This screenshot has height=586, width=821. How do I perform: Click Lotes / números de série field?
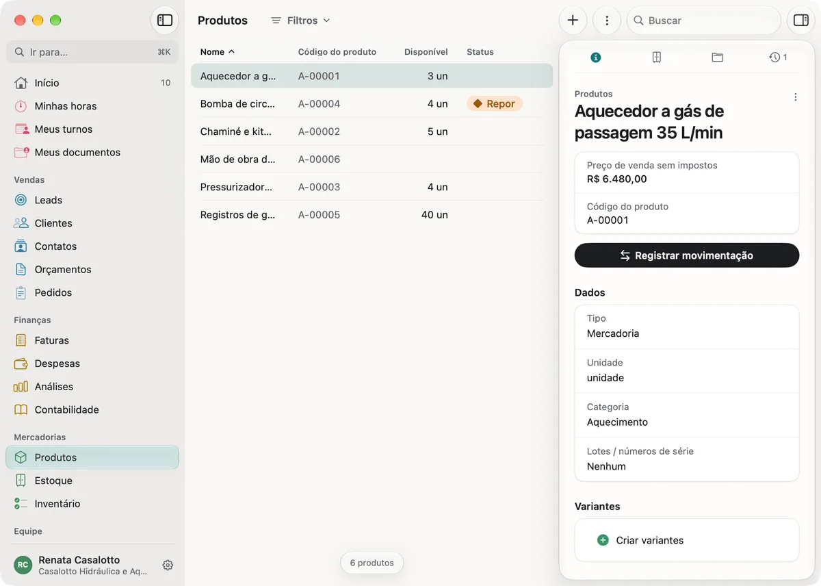[x=687, y=459]
